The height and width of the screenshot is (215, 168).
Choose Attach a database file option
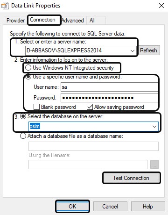(x=23, y=136)
